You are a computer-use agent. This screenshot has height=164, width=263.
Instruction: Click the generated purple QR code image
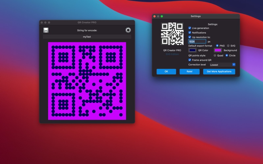coord(87,81)
